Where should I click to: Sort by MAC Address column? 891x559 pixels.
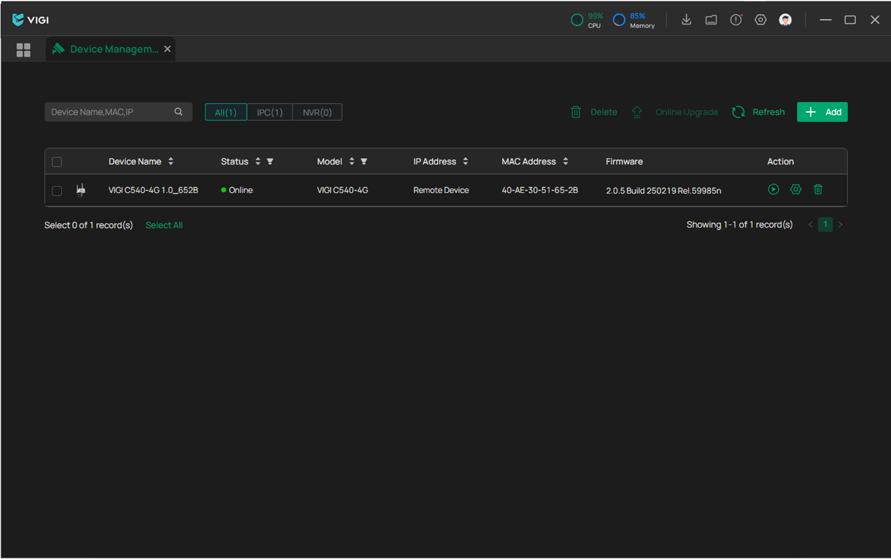point(565,161)
